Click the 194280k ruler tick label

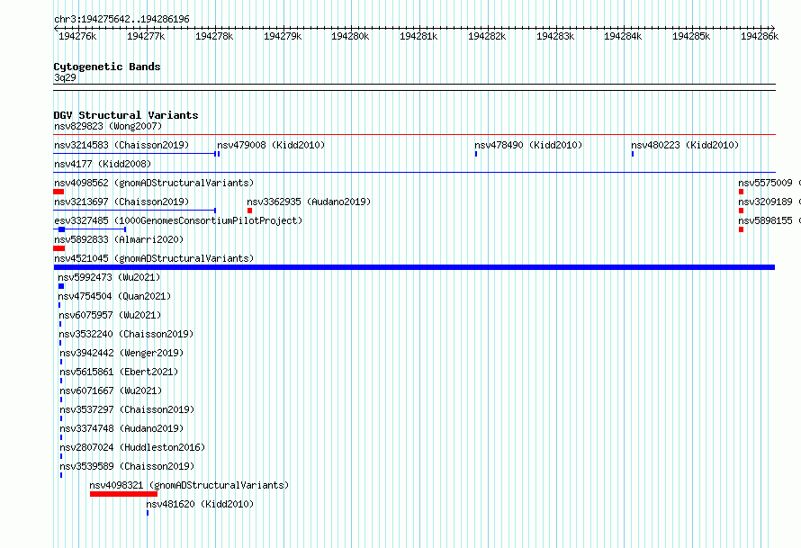click(x=350, y=36)
